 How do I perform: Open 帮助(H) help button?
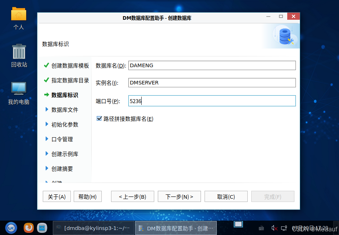88,197
